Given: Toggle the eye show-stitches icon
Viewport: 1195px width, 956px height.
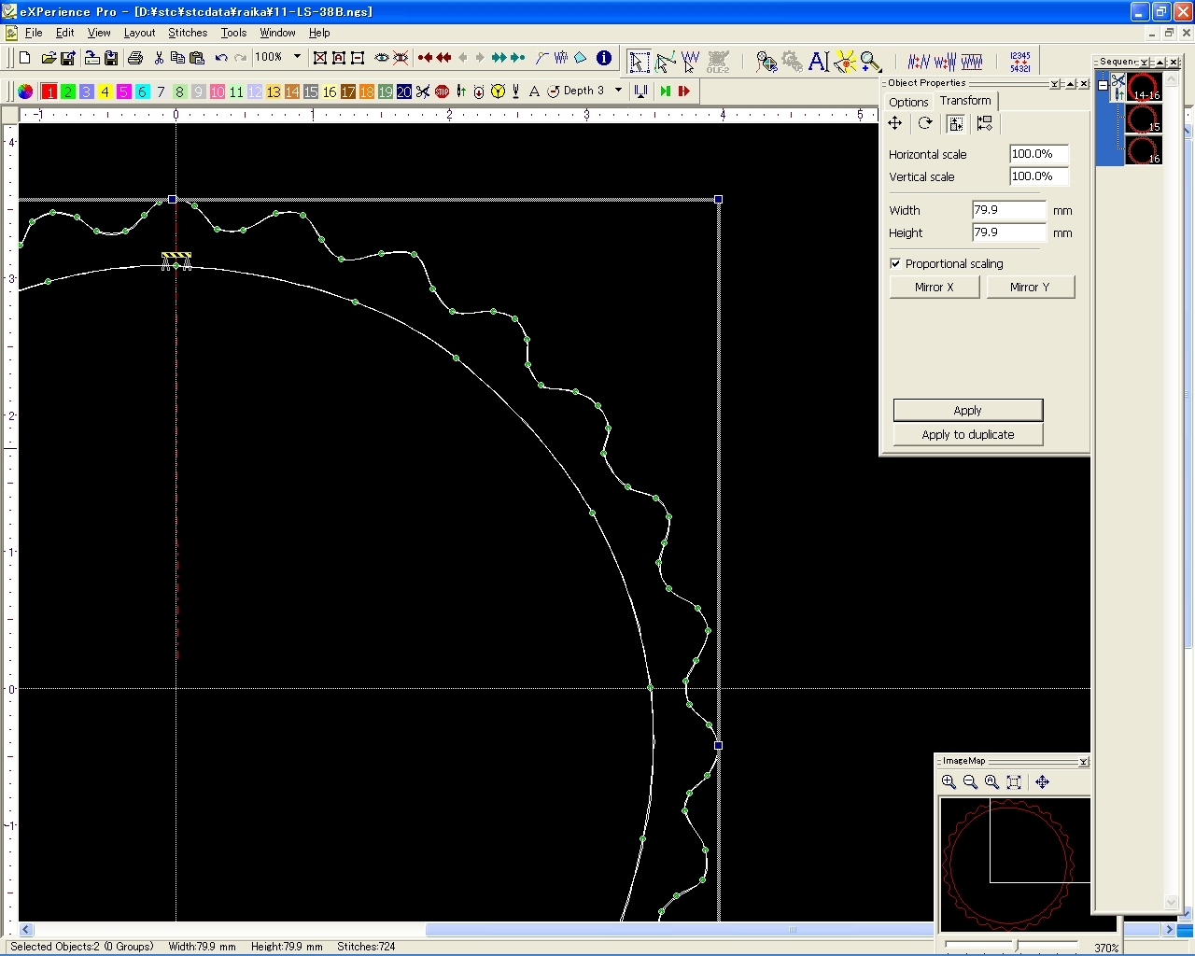Looking at the screenshot, I should click(382, 58).
